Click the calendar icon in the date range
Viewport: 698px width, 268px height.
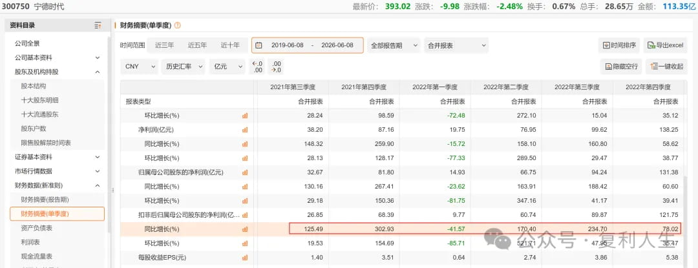[x=259, y=45]
